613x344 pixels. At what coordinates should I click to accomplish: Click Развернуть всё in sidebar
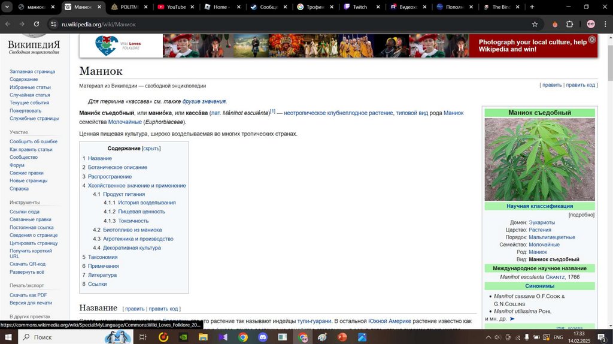(x=27, y=271)
